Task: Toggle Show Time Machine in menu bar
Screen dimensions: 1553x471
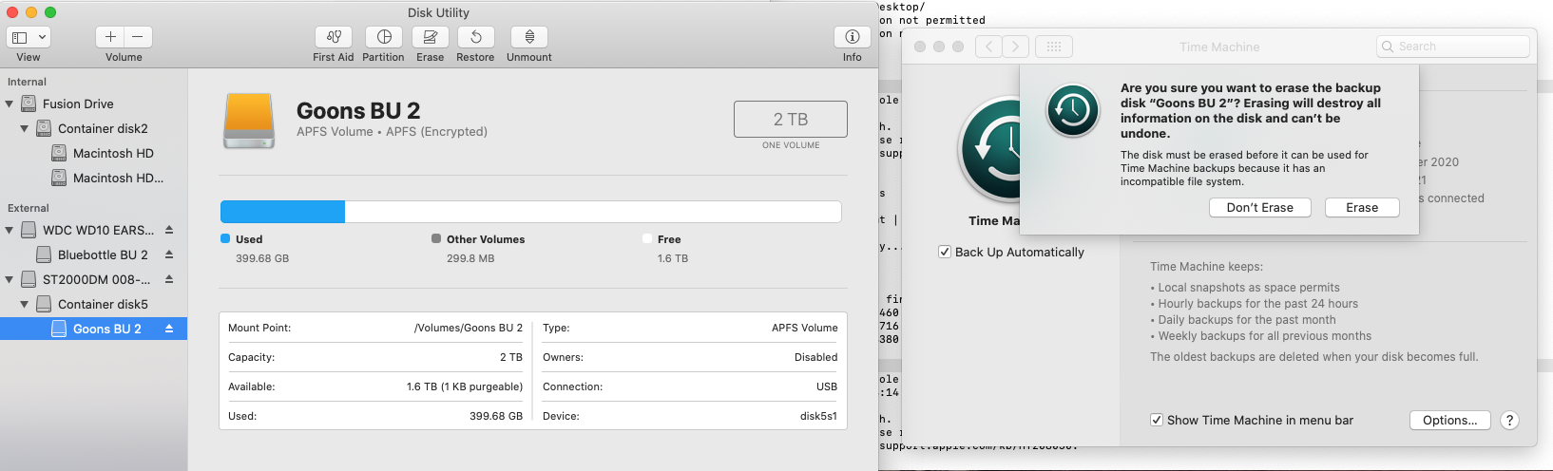Action: (1157, 420)
